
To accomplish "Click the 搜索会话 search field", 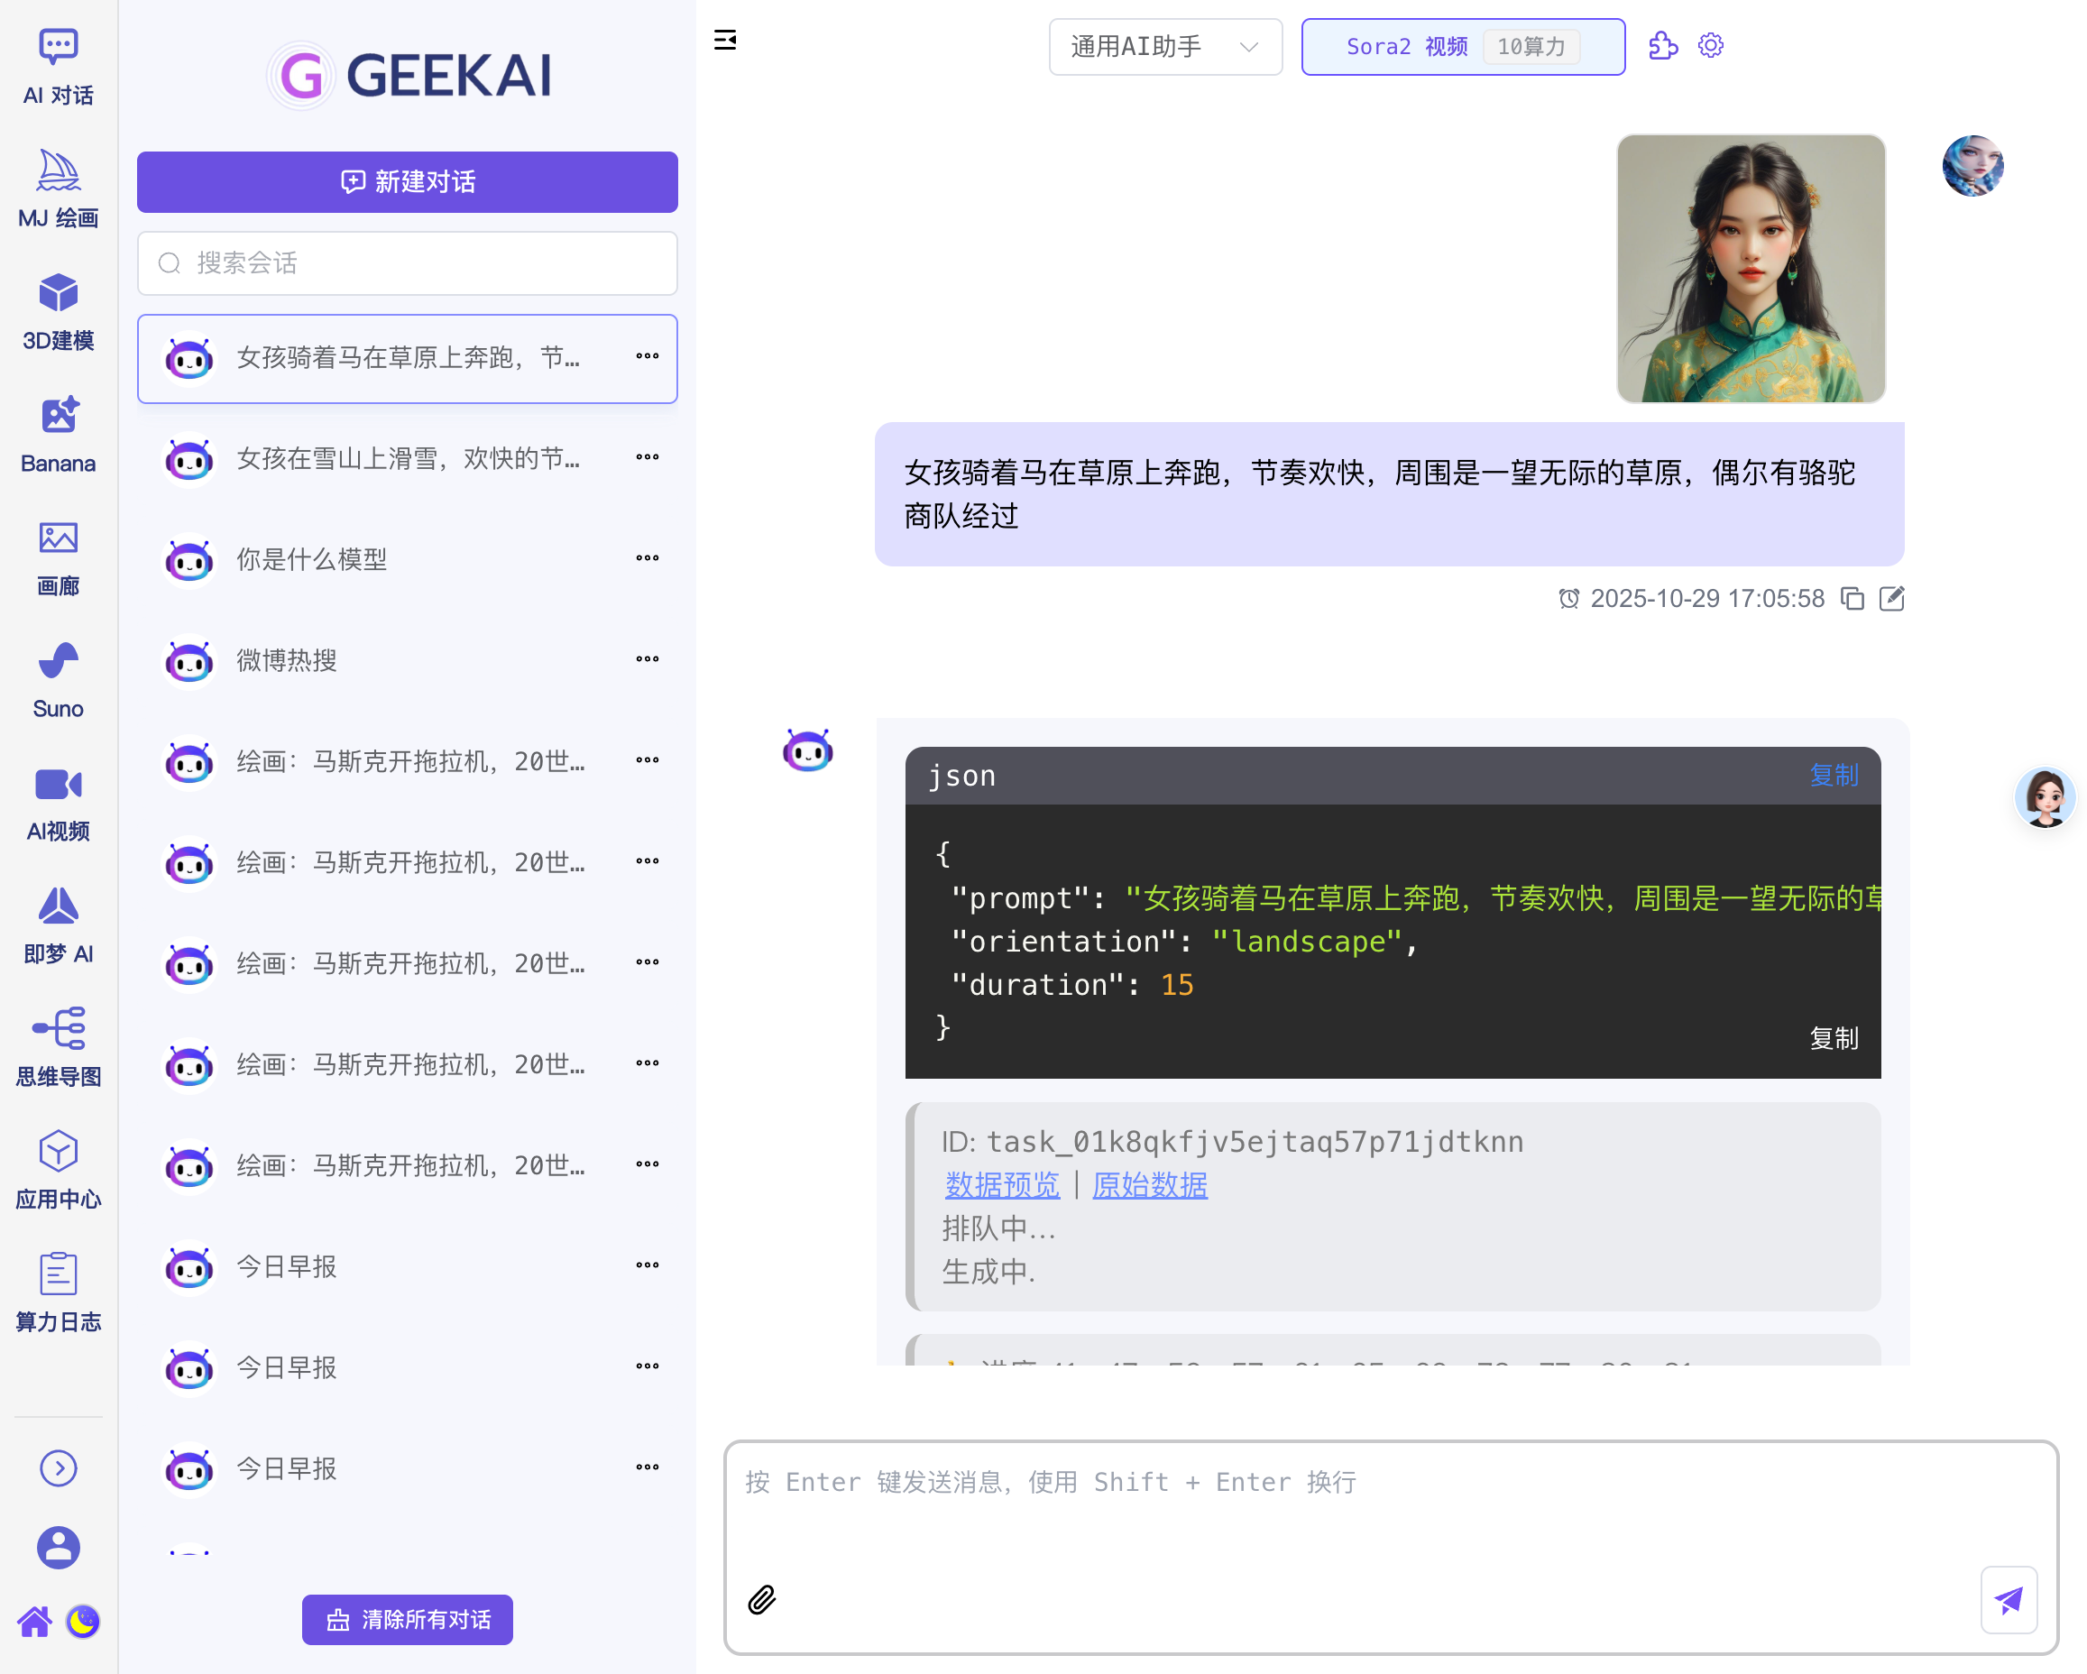I will (x=407, y=262).
